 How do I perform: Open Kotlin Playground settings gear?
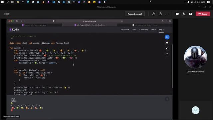click(x=167, y=43)
